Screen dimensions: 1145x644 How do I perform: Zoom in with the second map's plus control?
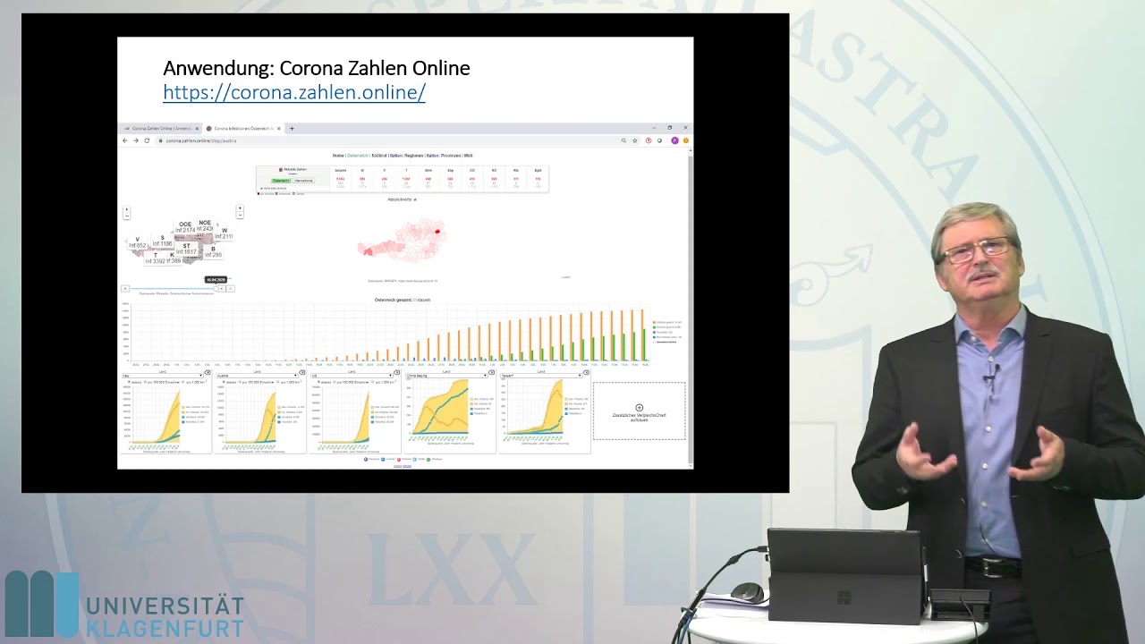coord(240,209)
